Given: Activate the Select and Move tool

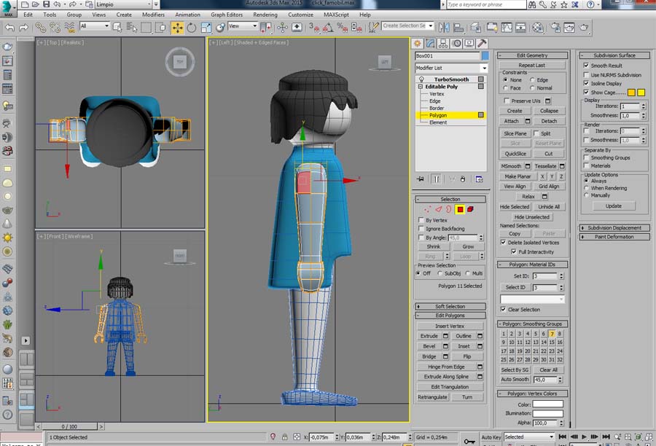Looking at the screenshot, I should [178, 28].
